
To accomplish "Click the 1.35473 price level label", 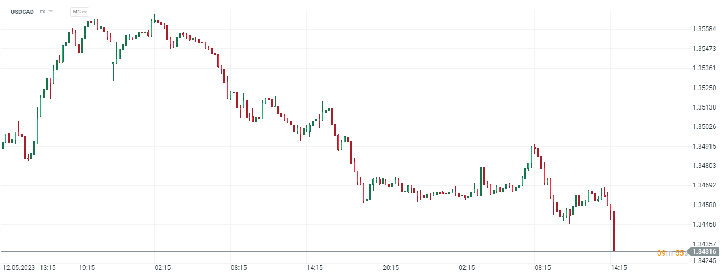I will click(x=704, y=49).
